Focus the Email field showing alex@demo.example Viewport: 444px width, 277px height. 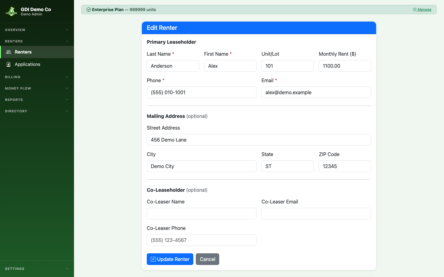coord(316,92)
